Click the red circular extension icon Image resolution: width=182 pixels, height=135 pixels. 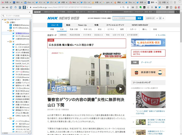tap(179, 7)
